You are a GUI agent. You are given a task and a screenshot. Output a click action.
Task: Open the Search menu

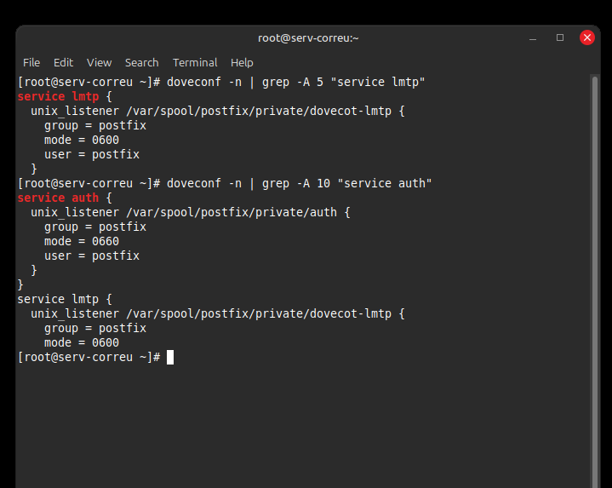click(141, 62)
